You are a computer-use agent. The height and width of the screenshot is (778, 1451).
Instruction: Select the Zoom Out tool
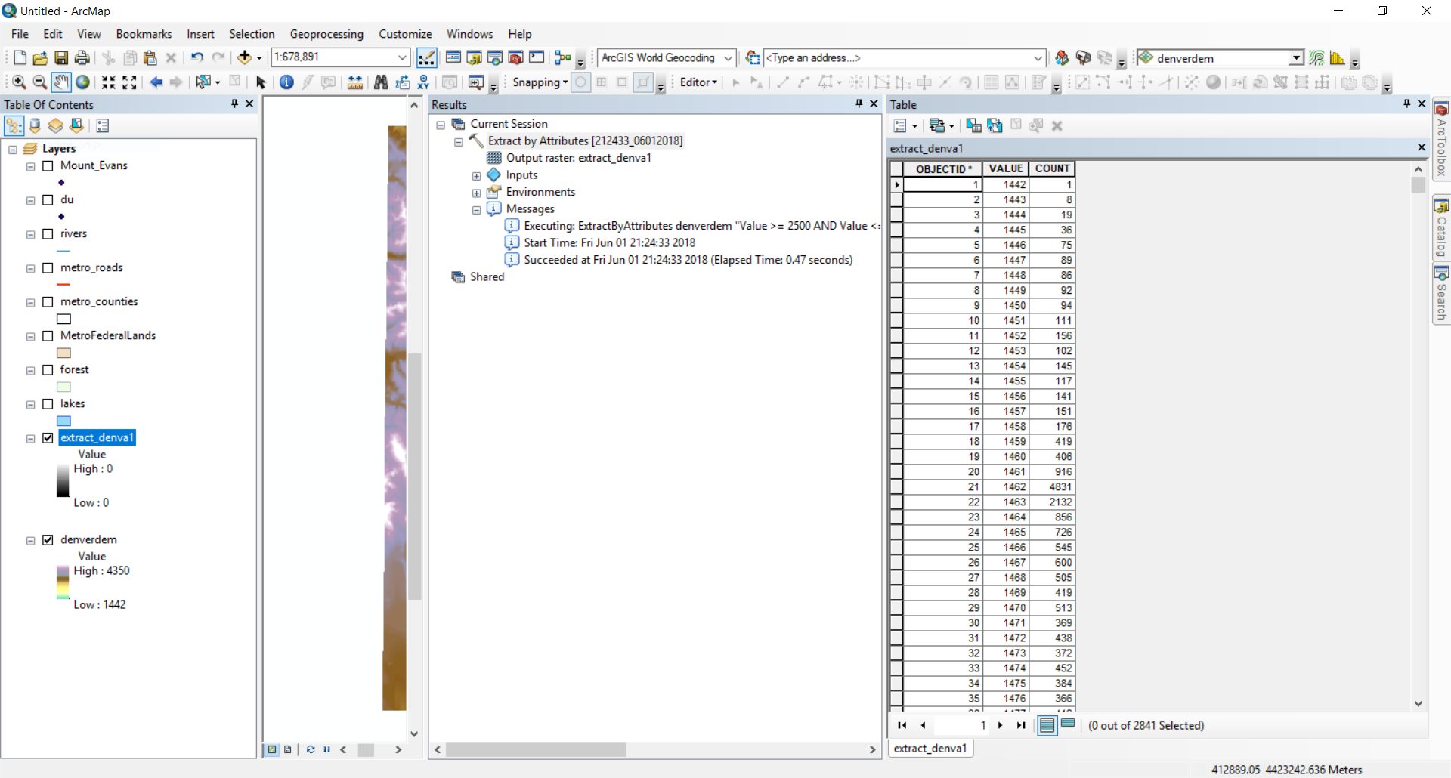[x=40, y=82]
